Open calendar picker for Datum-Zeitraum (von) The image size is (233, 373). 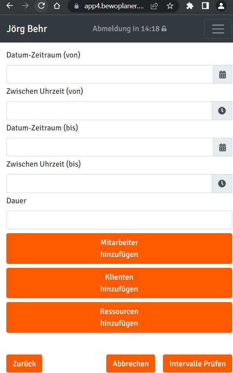tap(222, 74)
